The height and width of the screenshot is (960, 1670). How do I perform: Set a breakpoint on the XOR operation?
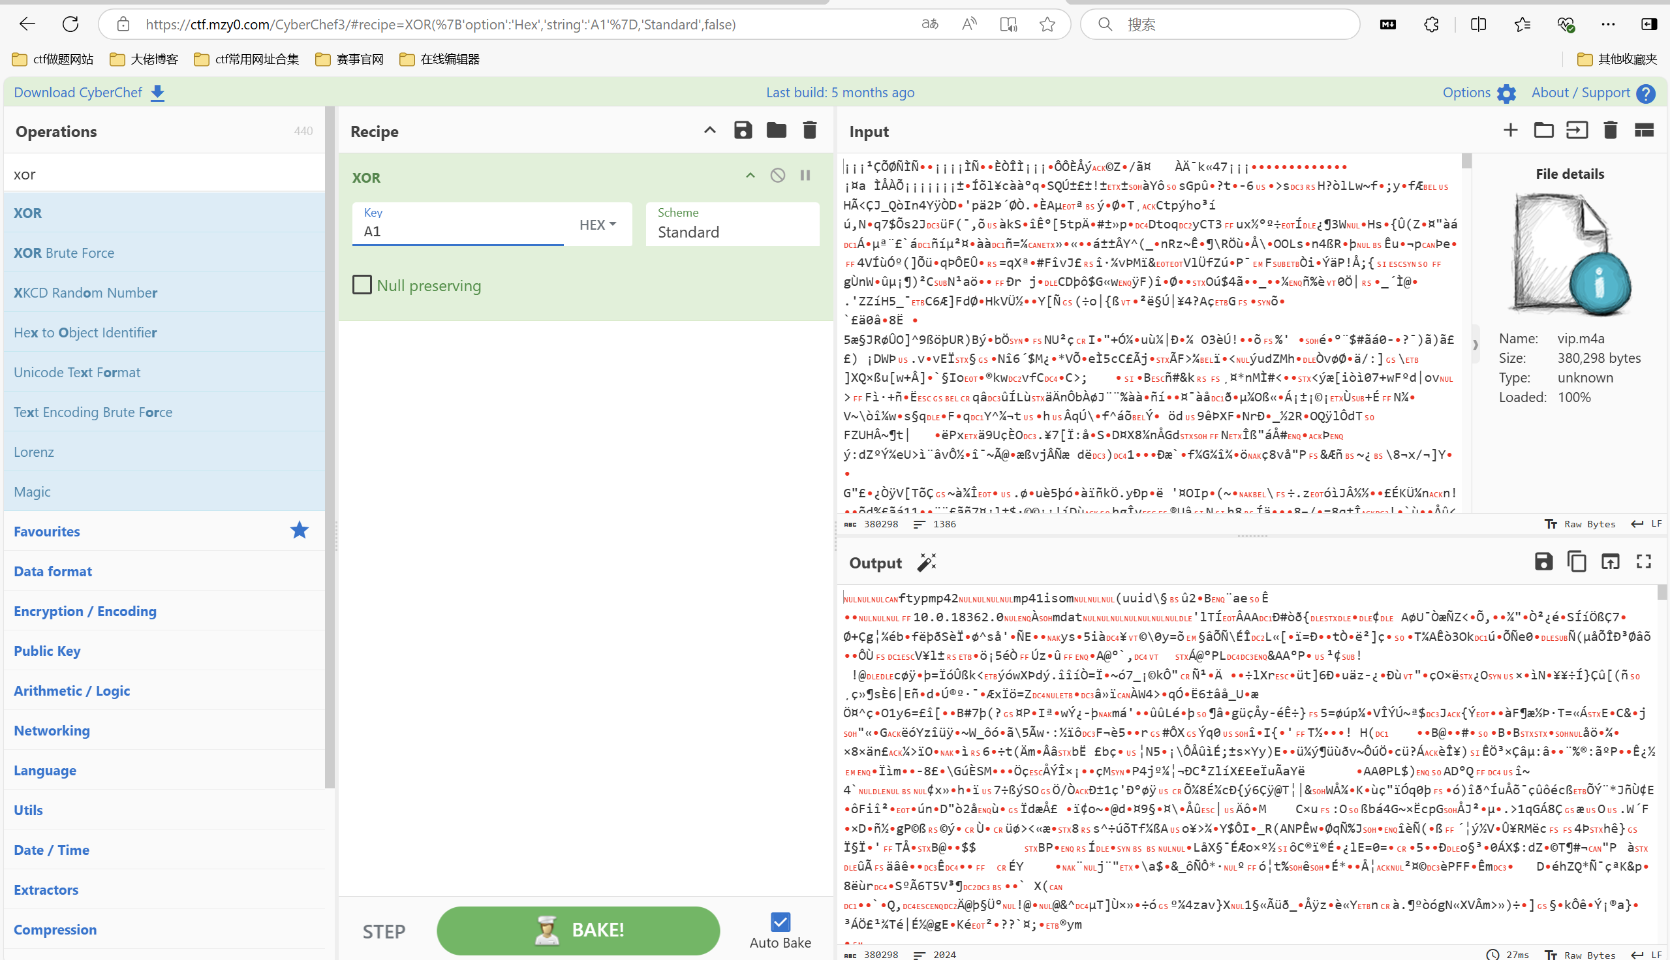point(805,176)
